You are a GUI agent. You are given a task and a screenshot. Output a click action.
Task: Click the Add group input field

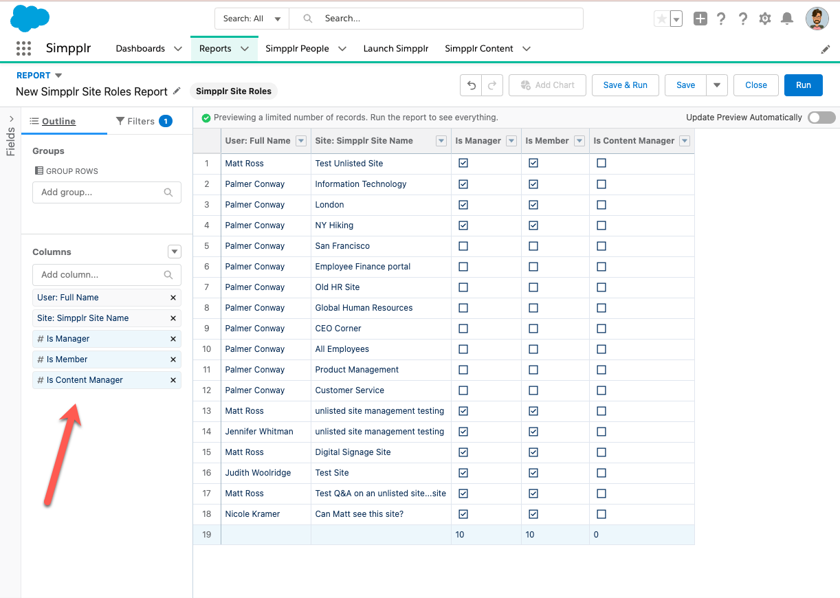[x=107, y=192]
